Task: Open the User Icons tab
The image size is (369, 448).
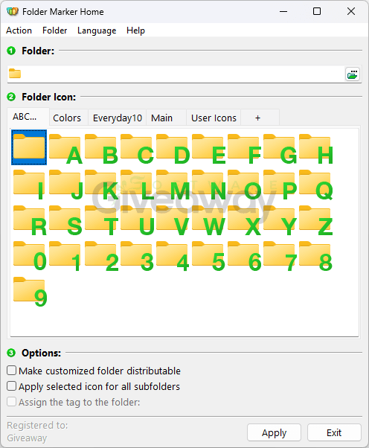Action: tap(214, 118)
